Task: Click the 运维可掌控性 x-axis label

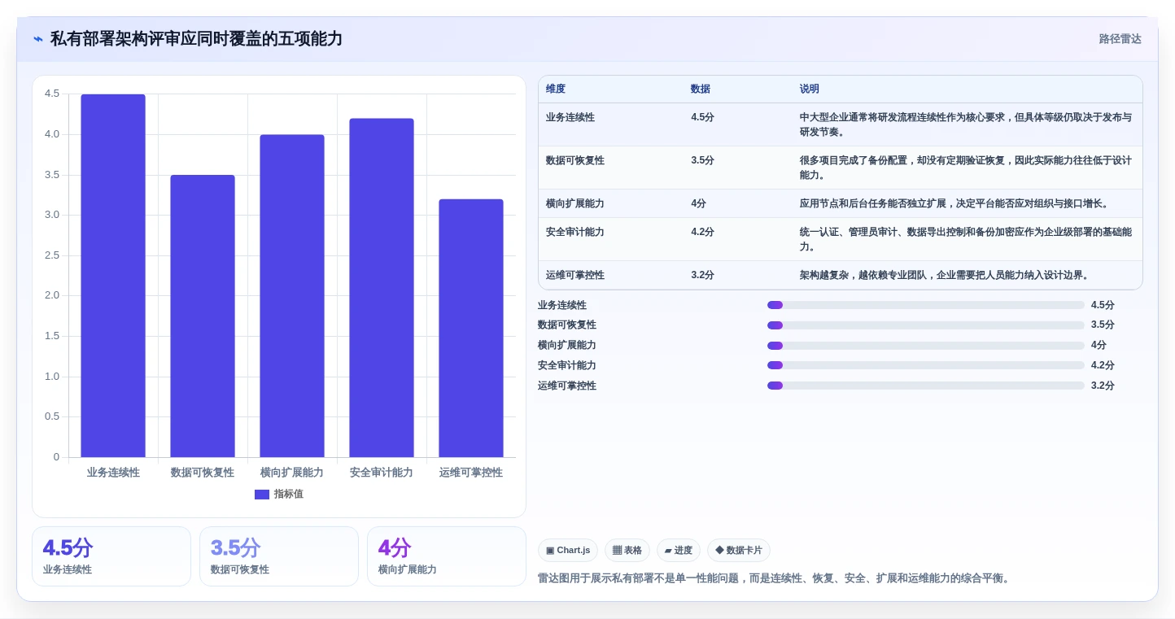Action: click(471, 473)
